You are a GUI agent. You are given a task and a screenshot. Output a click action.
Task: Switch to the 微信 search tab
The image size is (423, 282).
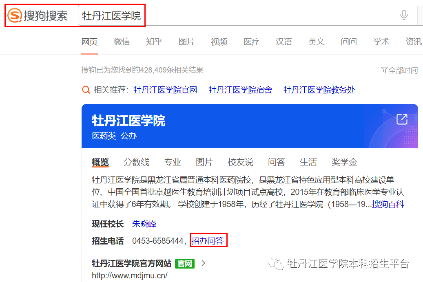(x=122, y=42)
